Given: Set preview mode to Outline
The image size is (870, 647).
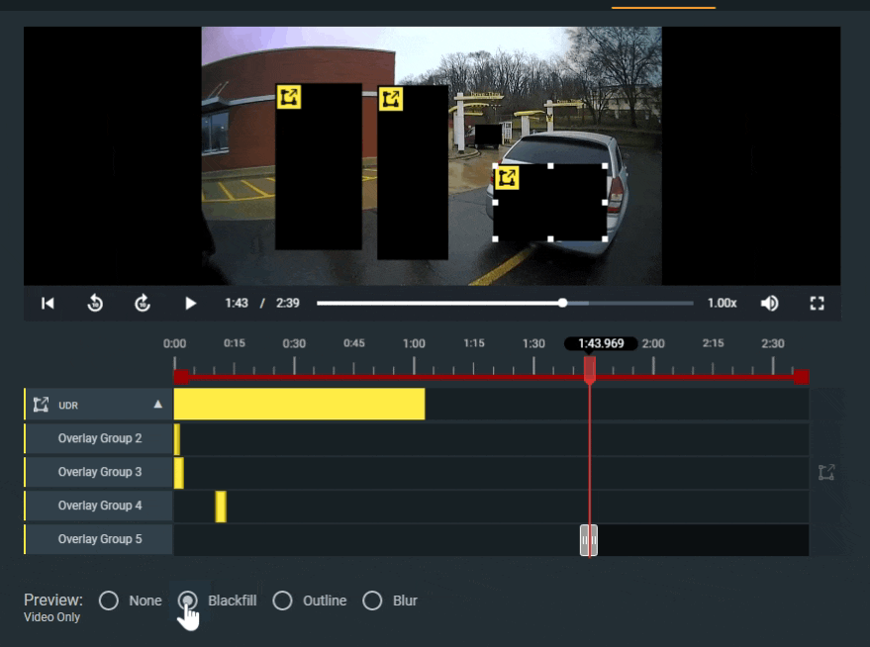Looking at the screenshot, I should click(x=282, y=601).
